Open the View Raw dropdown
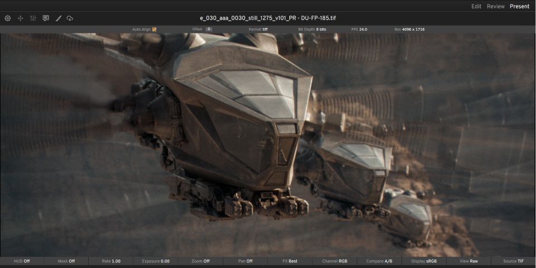 [x=468, y=261]
